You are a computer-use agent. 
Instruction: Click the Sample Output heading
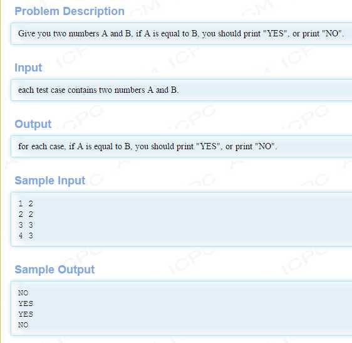pos(54,270)
